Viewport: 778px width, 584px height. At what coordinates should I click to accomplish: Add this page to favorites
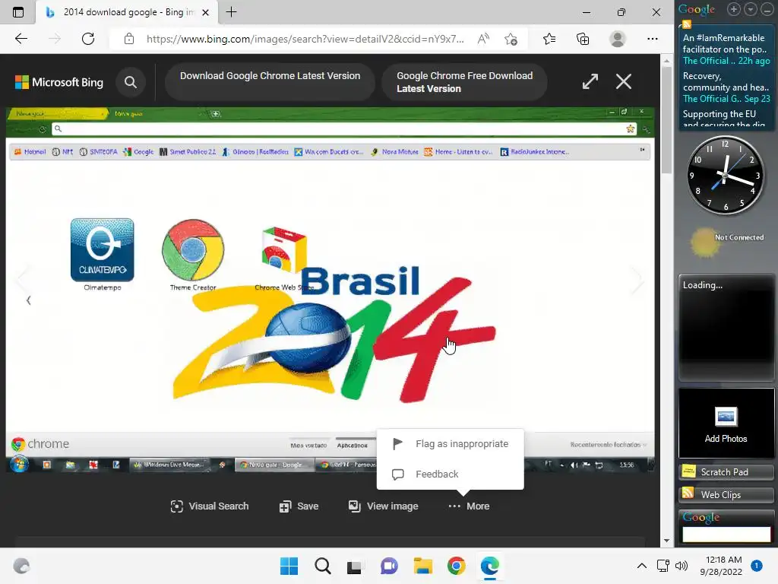point(511,39)
